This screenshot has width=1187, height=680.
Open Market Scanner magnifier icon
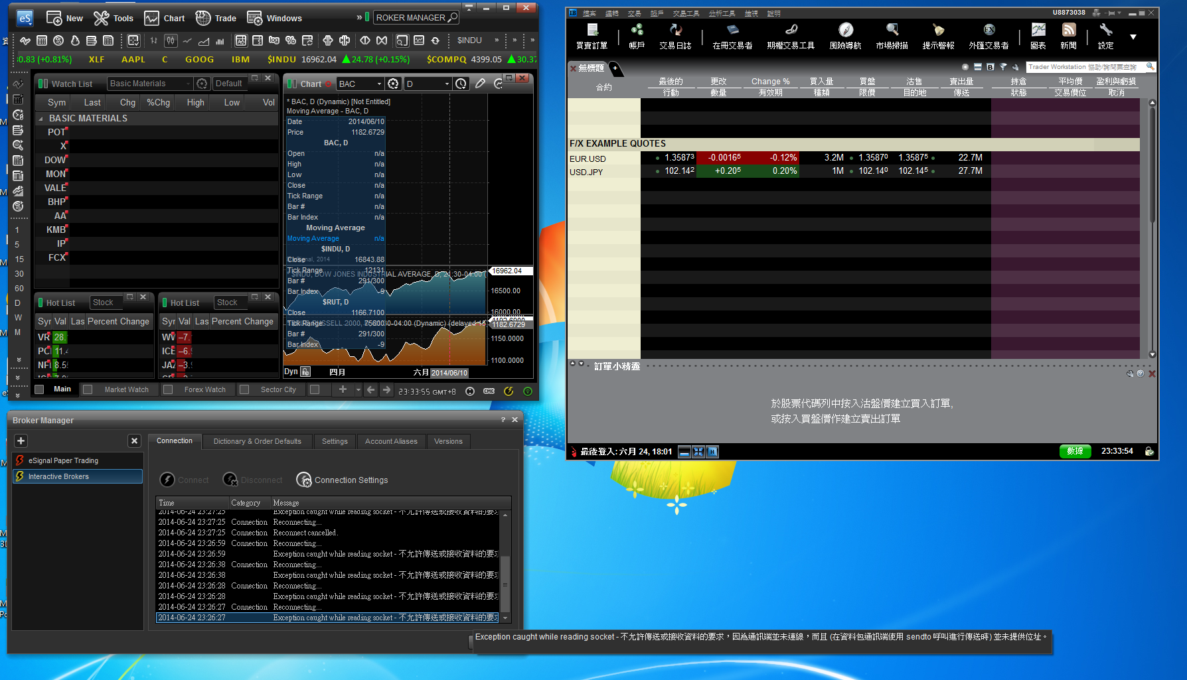892,36
